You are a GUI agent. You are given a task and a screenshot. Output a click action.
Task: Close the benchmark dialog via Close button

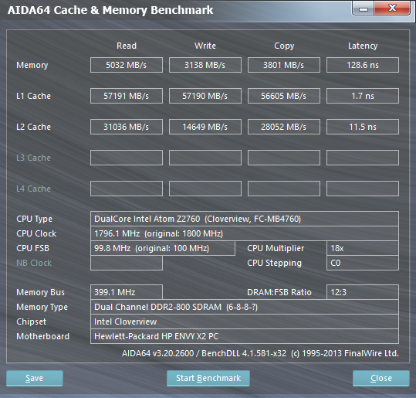[x=381, y=378]
